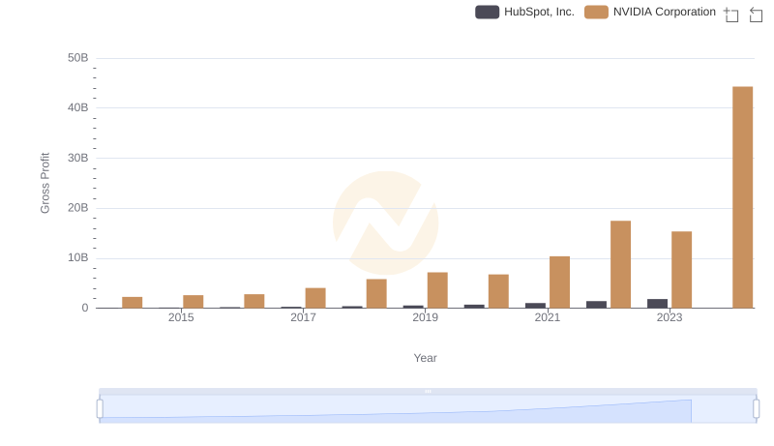The image size is (774, 446).
Task: Click the 20B y-axis label
Action: (x=78, y=208)
